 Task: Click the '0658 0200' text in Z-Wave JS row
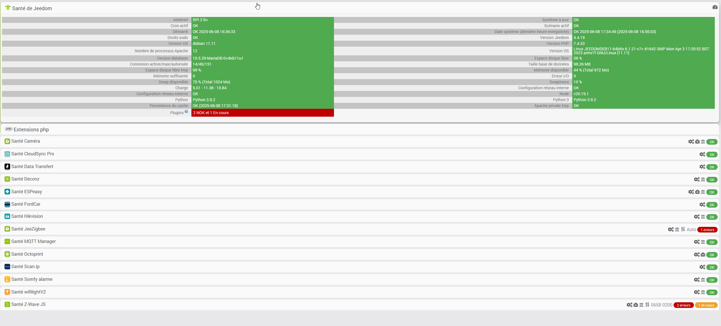661,305
